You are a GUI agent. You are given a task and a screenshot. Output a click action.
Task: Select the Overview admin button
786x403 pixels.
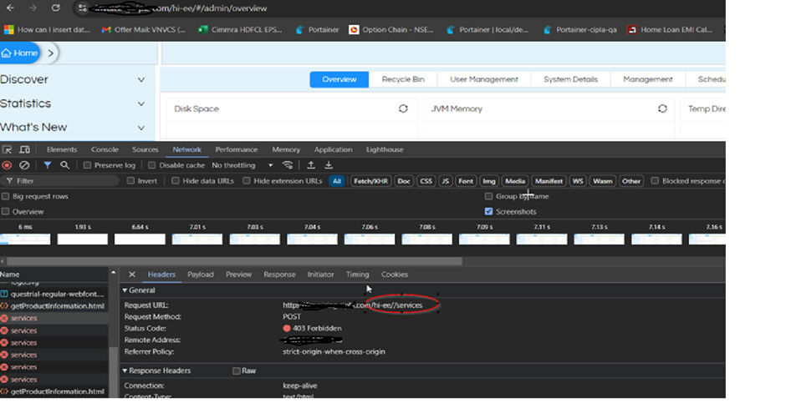(x=339, y=79)
